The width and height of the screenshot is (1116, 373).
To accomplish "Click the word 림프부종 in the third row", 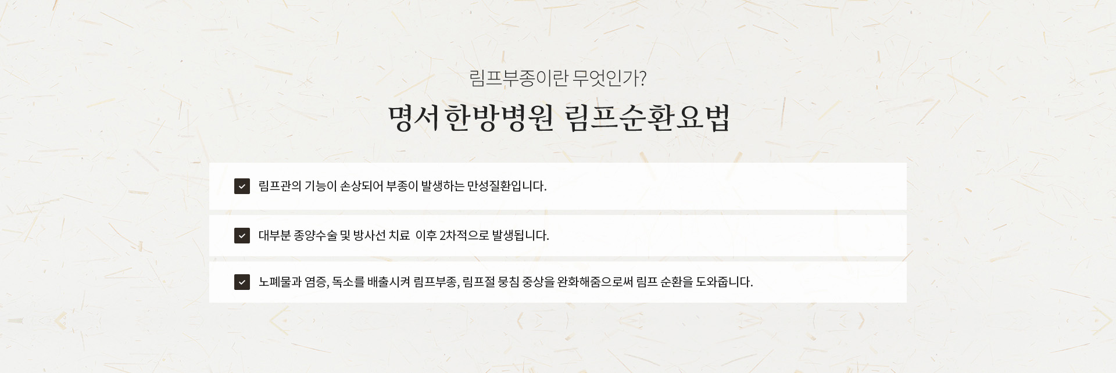I will (x=435, y=282).
